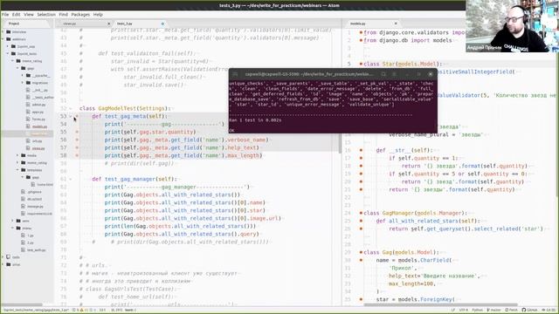Click the apps.py file icon
This screenshot has width=559, height=314.
click(x=28, y=112)
